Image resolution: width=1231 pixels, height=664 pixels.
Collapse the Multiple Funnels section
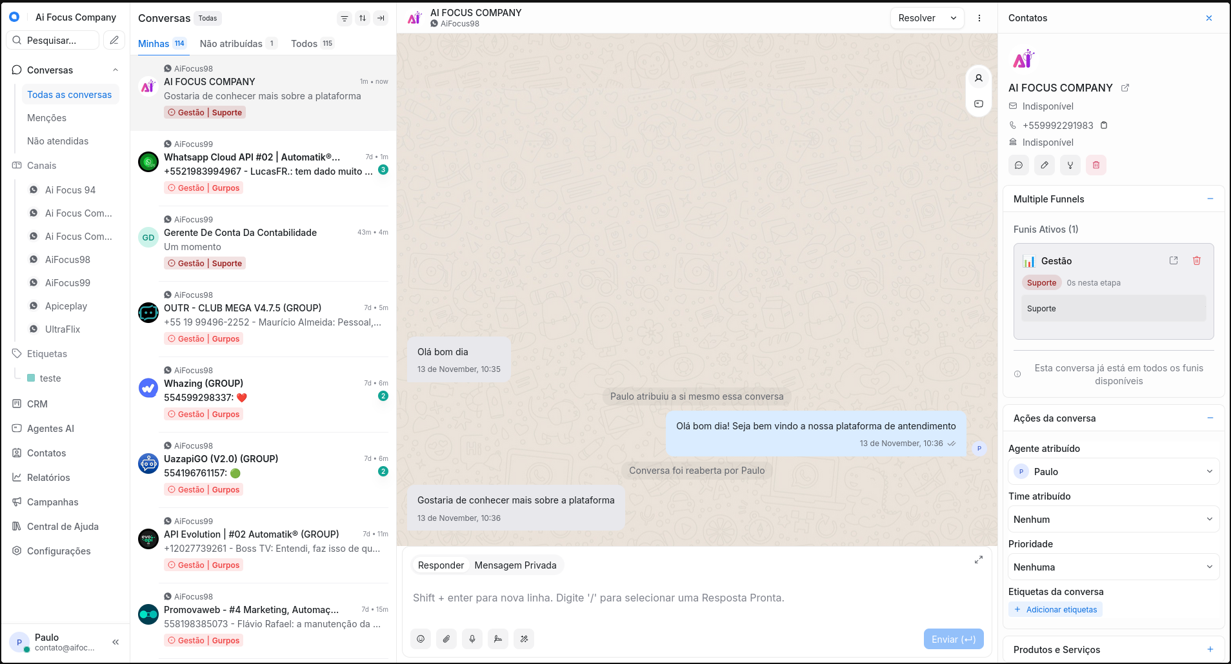pyautogui.click(x=1210, y=199)
